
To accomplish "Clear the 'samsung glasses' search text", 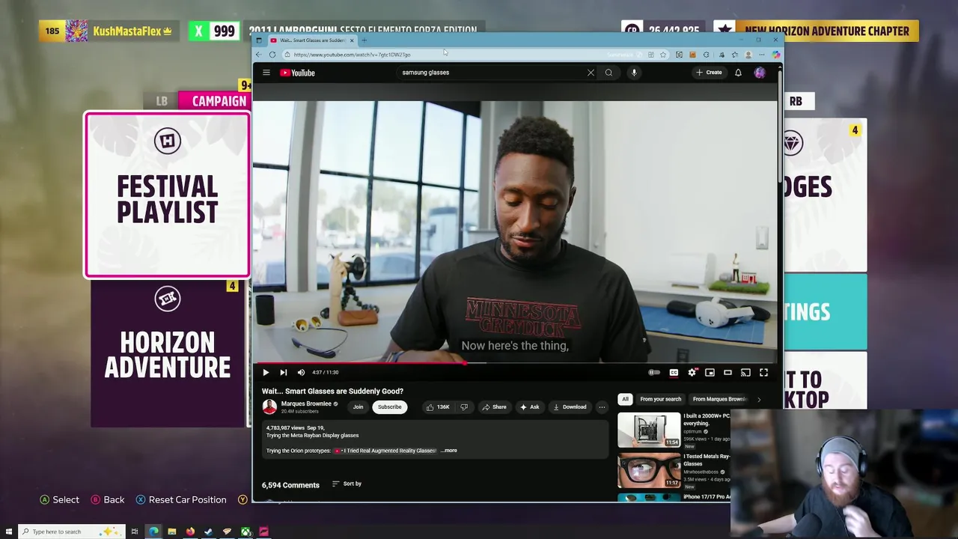I will tap(591, 73).
